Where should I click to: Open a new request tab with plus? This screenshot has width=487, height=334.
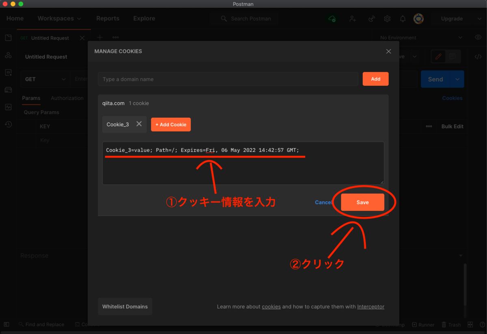[100, 37]
